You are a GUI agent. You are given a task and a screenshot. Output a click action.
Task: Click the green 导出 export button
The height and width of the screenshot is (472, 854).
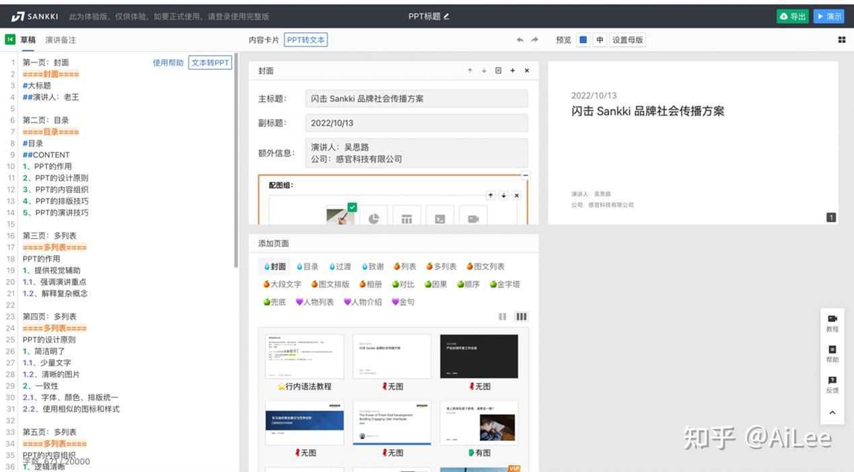point(792,16)
